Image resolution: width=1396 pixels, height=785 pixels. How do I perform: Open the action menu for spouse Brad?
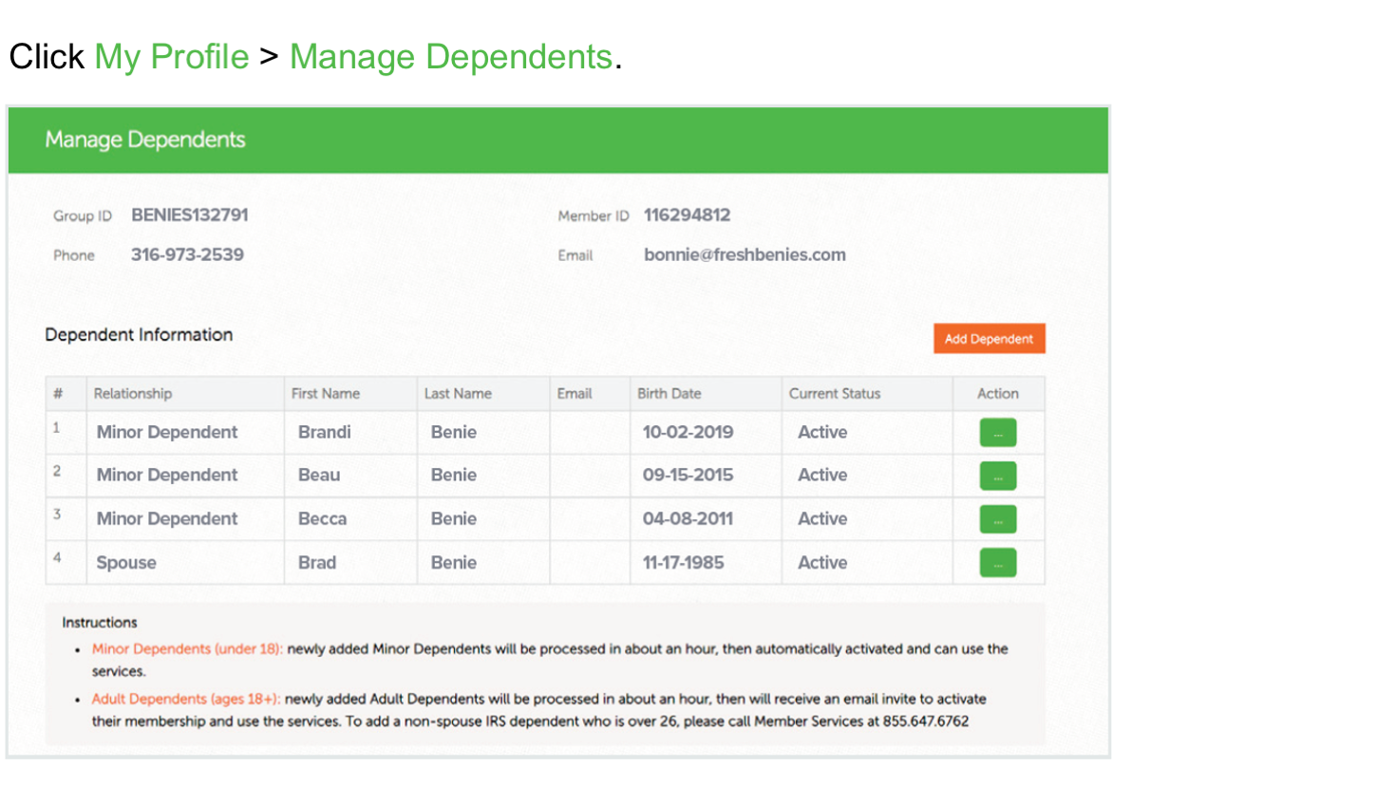click(x=997, y=563)
